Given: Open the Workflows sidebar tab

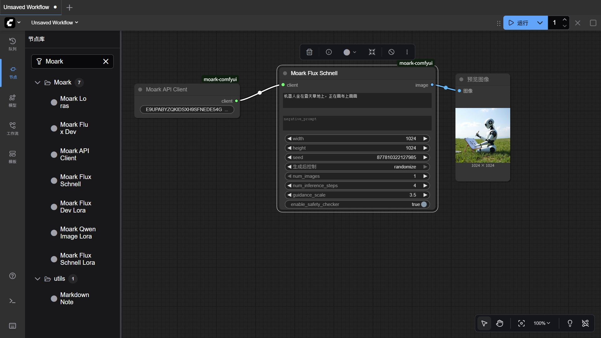Looking at the screenshot, I should pyautogui.click(x=13, y=129).
